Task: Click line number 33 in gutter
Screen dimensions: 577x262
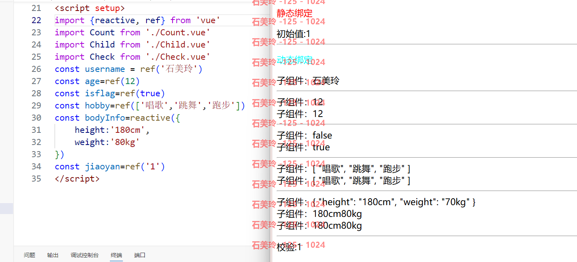Action: tap(36, 154)
